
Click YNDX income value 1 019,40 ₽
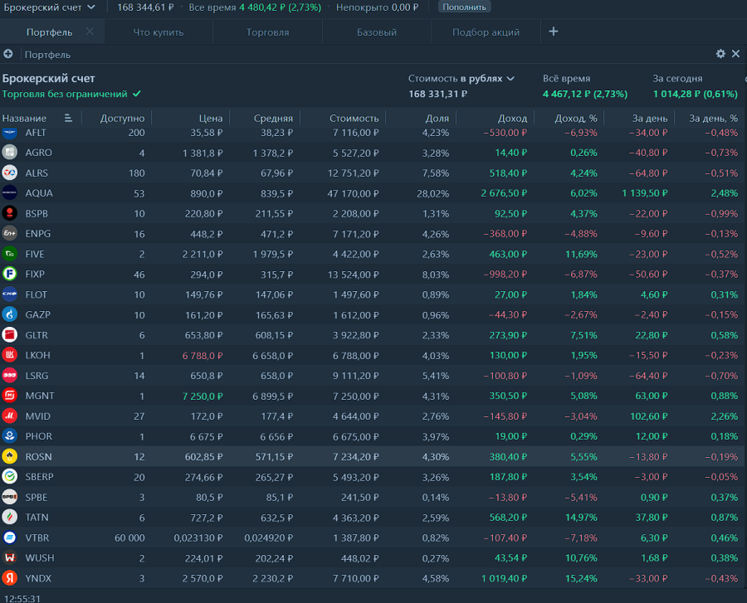coord(505,578)
